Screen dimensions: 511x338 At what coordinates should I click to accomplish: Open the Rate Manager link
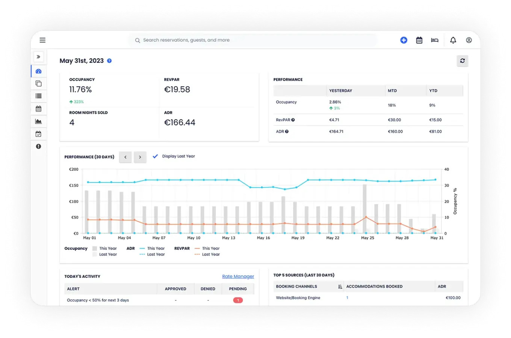238,276
